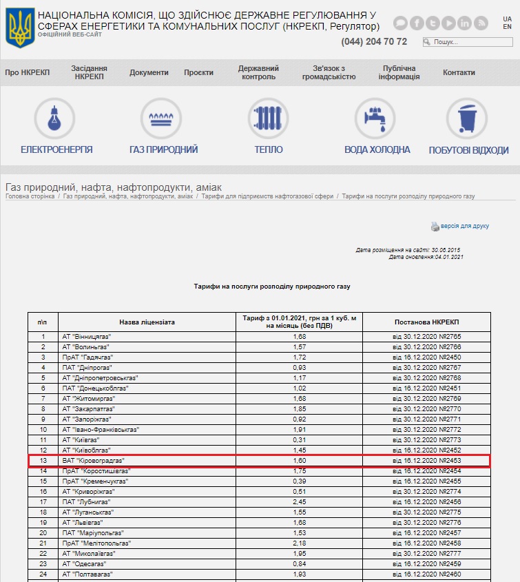Open the Публічна інформація menu

[399, 72]
